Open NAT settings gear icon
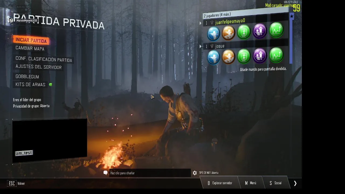This screenshot has width=345, height=194. click(x=195, y=173)
